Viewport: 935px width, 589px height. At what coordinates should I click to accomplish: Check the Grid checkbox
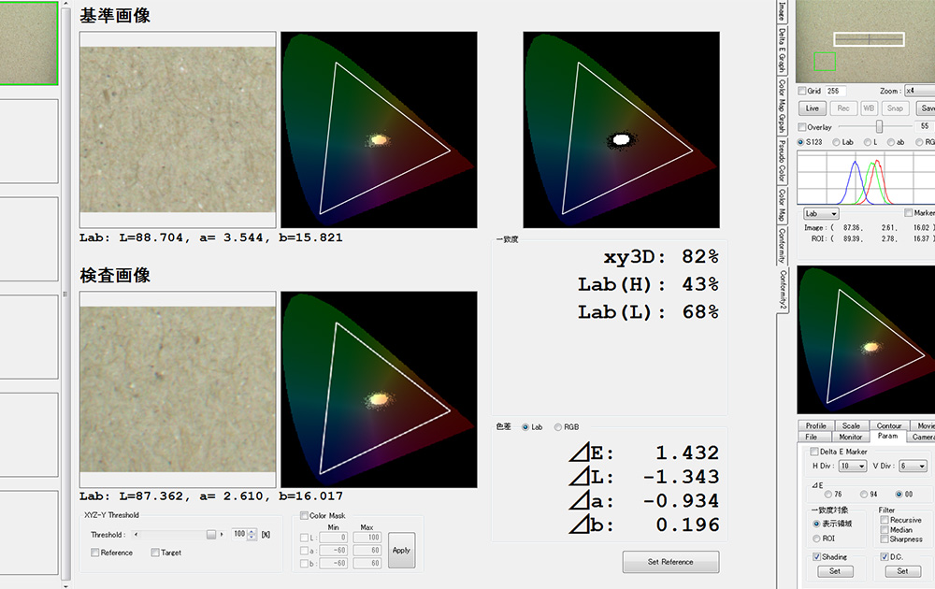(802, 92)
